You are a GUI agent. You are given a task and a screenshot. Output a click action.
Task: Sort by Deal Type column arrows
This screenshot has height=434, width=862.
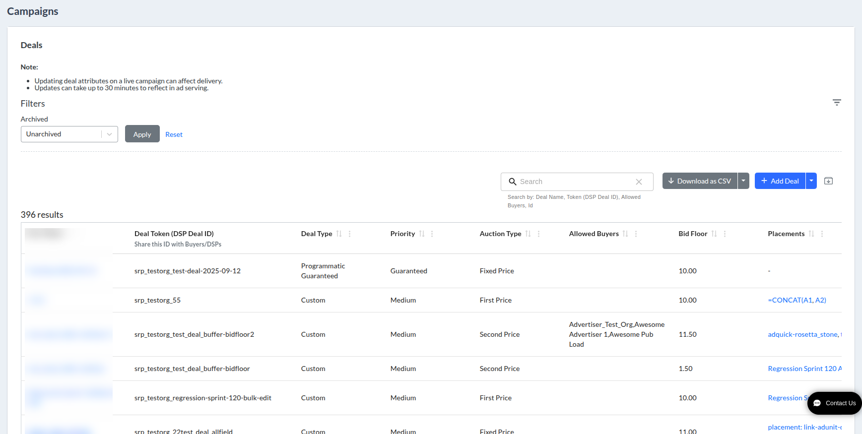339,234
